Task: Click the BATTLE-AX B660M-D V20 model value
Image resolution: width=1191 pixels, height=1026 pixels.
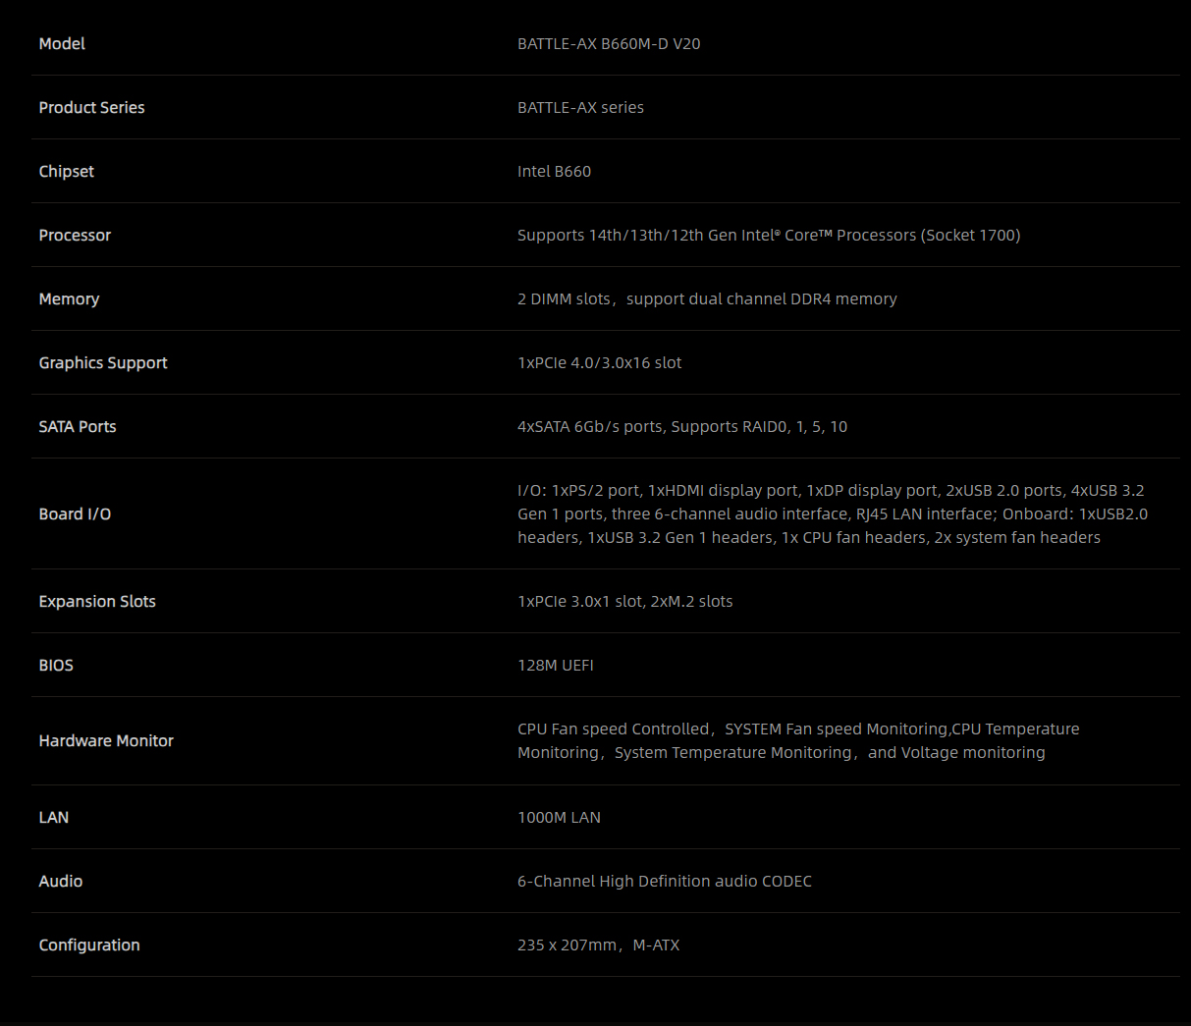Action: point(609,44)
